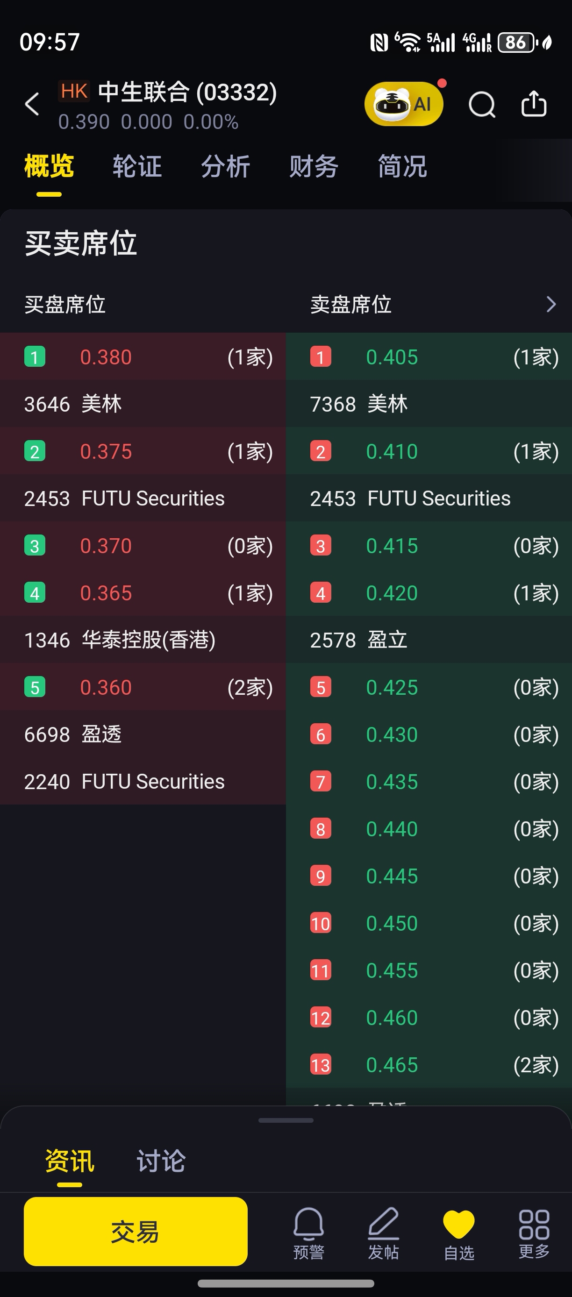
Task: Select sell broker 7368 美林
Action: tap(429, 404)
